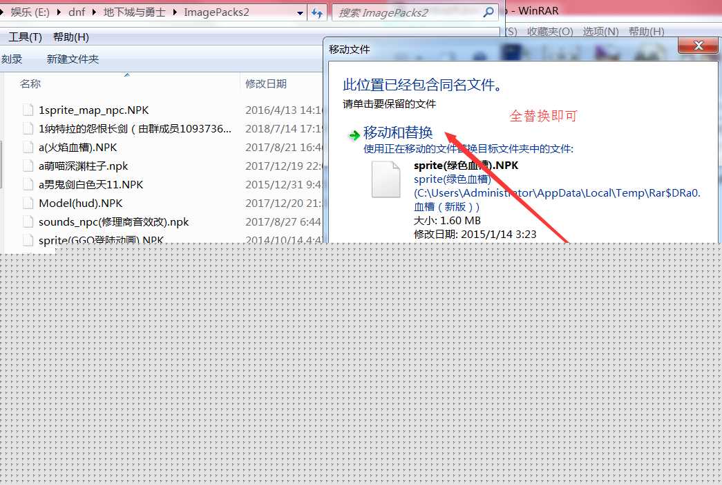Click the dnf breadcrumb segment
This screenshot has width=722, height=485.
point(77,12)
